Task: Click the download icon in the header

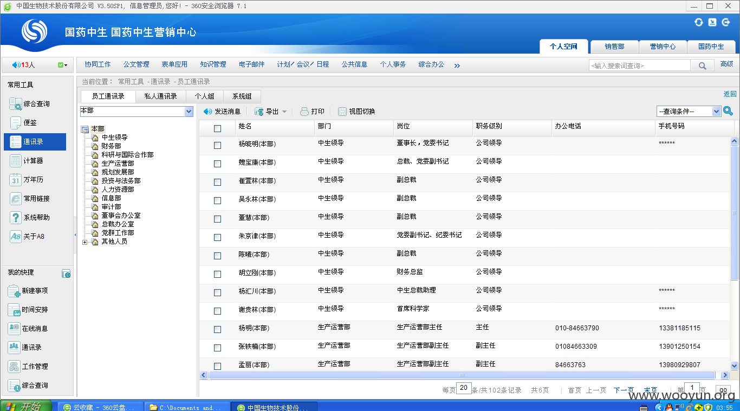Action: pos(712,22)
